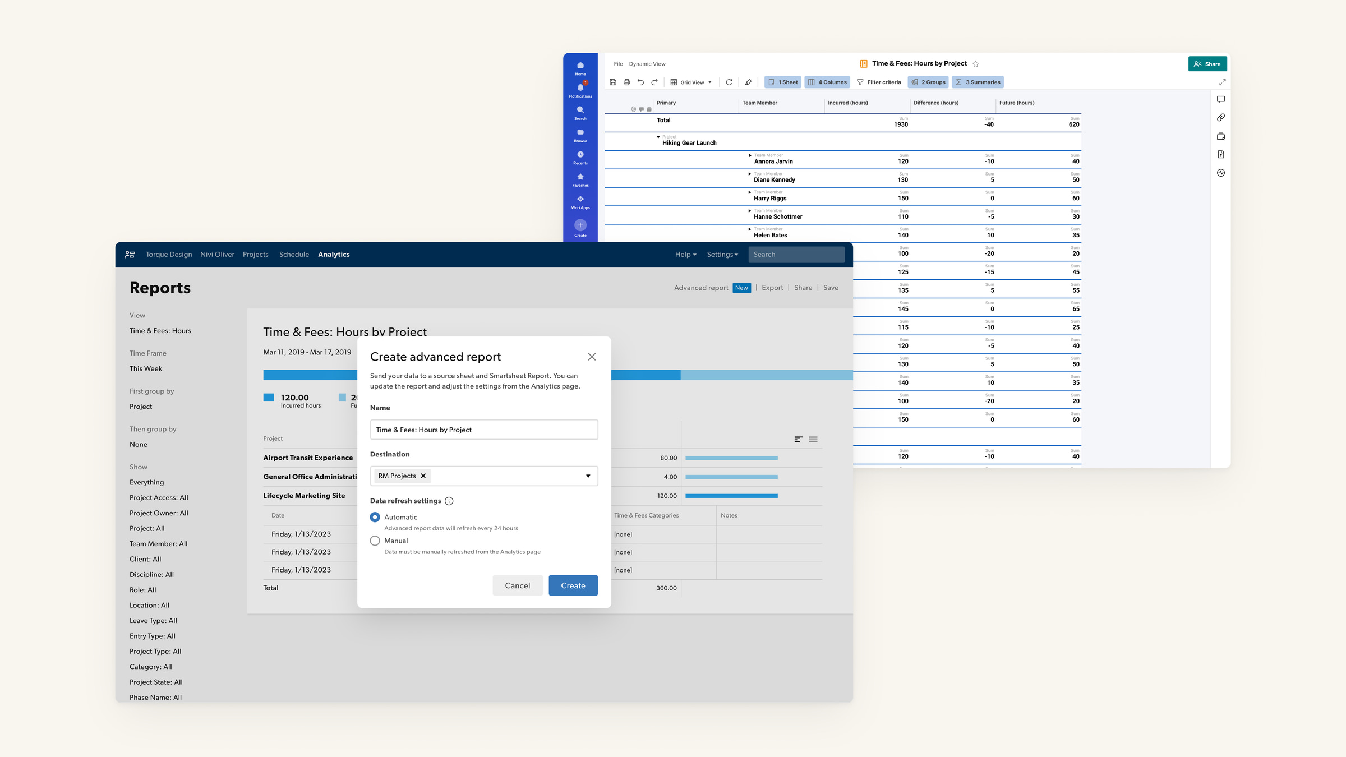Open the File menu in Smartsheet
1346x757 pixels.
pos(618,64)
